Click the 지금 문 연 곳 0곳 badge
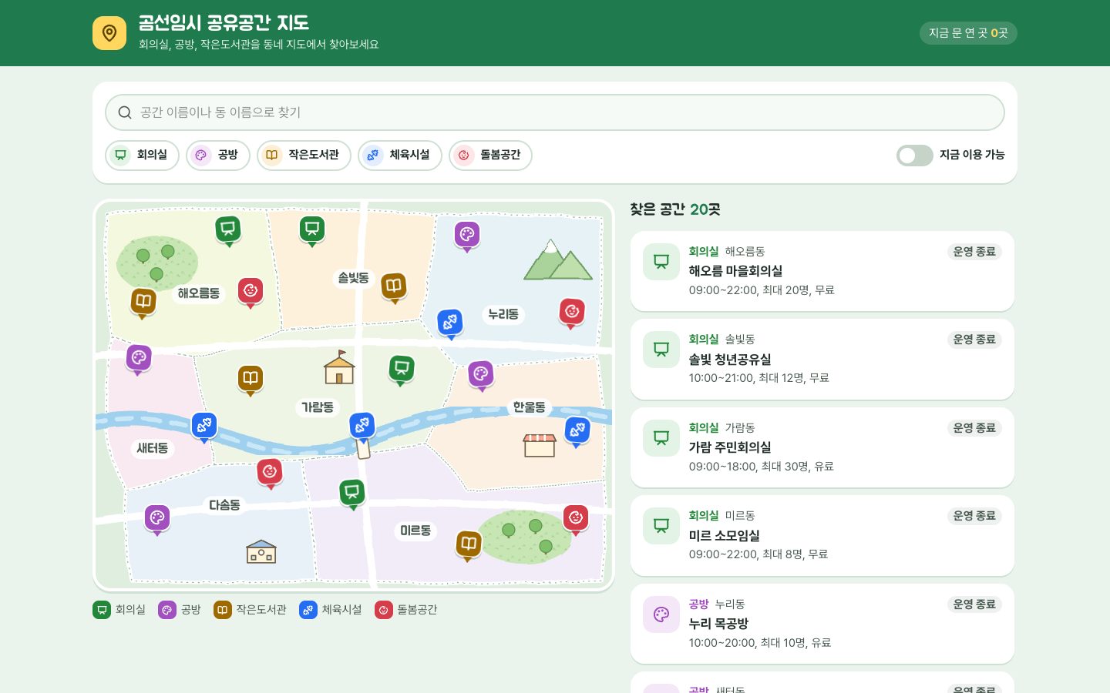The height and width of the screenshot is (693, 1110). (968, 33)
